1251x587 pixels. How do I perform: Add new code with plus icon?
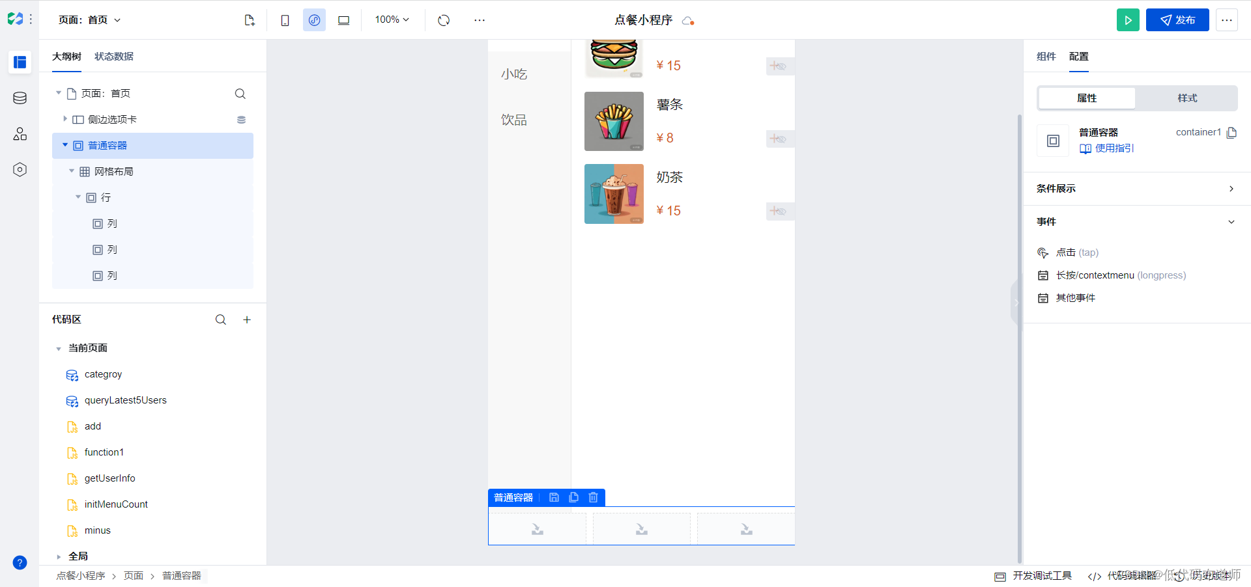coord(247,320)
